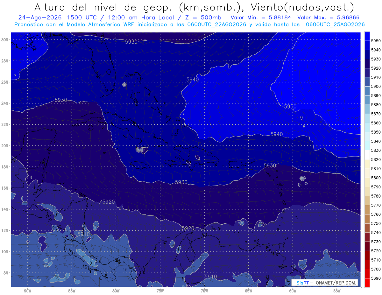Click the chart title 'Altura del nivel de geop.'

coord(104,7)
